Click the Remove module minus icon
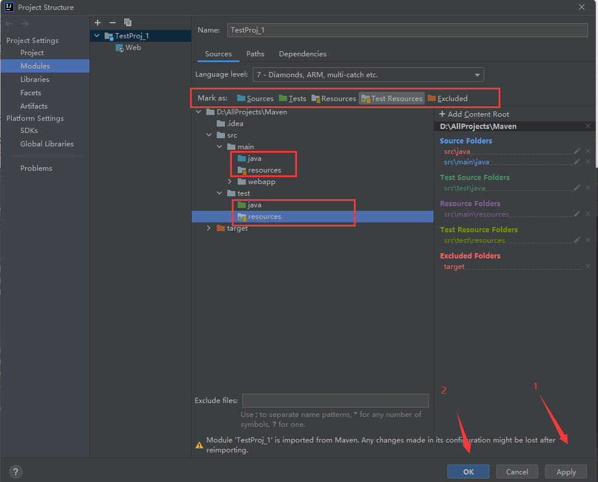Screen dimensions: 598x482 point(113,23)
